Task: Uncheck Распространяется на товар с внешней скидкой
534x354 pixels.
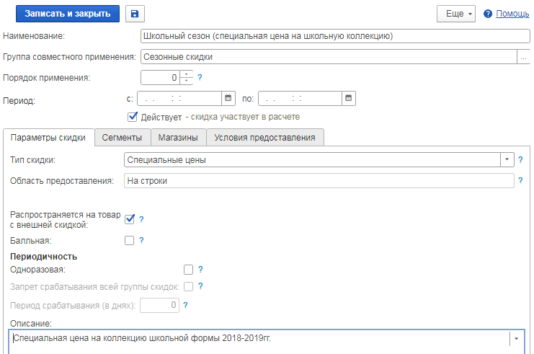Action: [x=130, y=219]
